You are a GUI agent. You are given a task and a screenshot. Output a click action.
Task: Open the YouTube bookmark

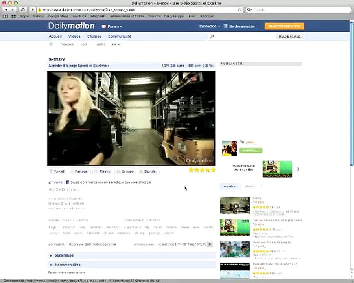[79, 16]
